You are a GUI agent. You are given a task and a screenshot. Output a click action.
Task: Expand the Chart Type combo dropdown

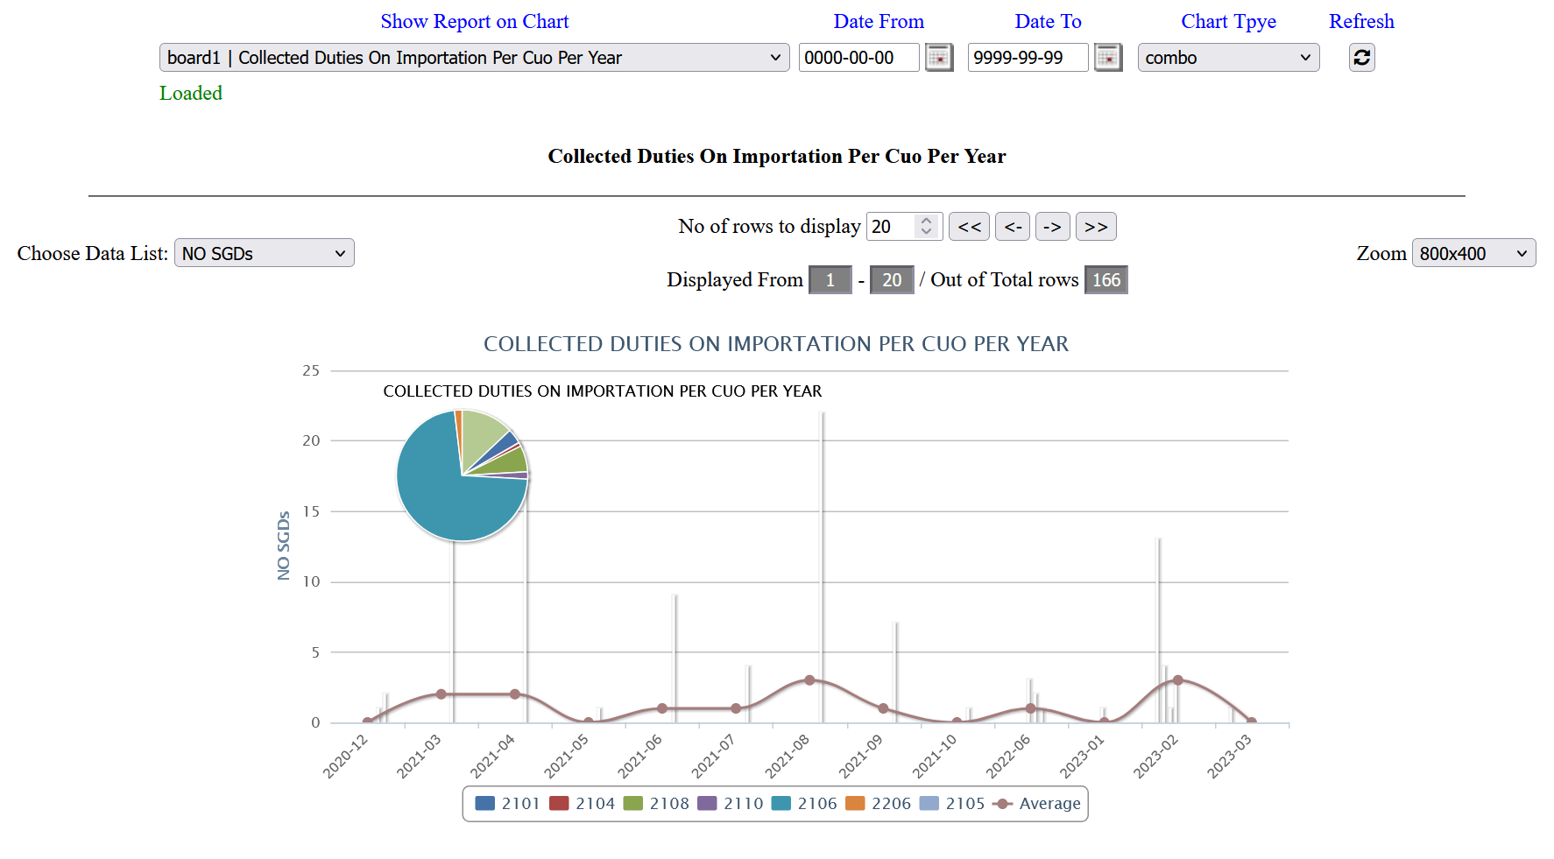[1227, 58]
